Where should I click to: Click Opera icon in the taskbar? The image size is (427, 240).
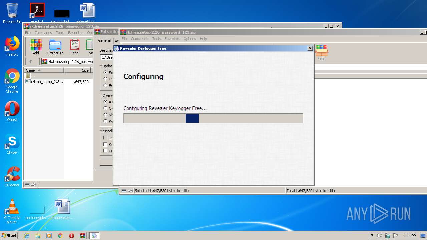tap(71, 236)
